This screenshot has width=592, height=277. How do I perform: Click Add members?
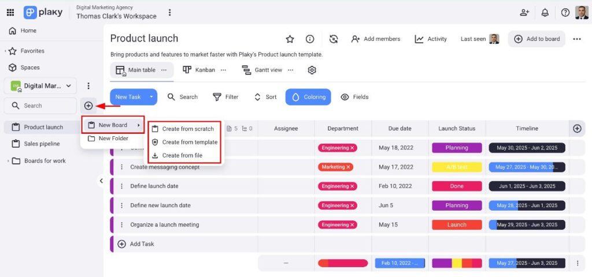[376, 39]
